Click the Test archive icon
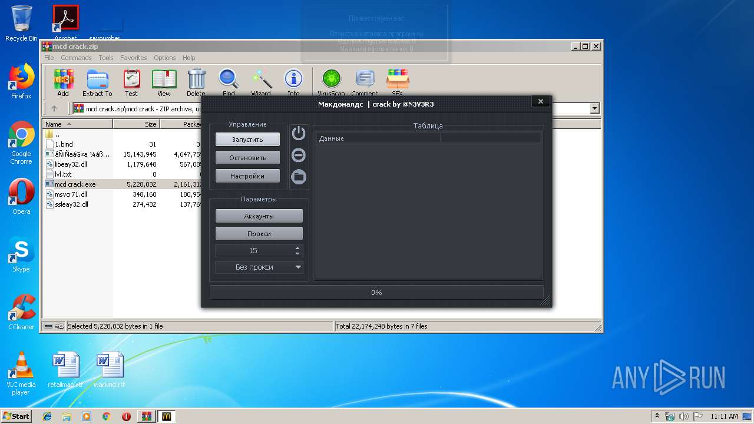This screenshot has width=754, height=424. (131, 82)
